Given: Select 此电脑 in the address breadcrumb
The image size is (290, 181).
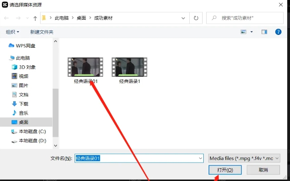Looking at the screenshot, I should 62,18.
